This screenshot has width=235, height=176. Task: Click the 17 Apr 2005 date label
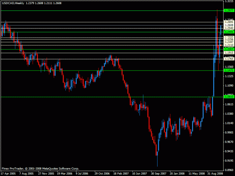[8, 174]
